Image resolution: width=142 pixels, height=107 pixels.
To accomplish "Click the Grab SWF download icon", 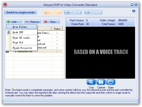I will [9, 32].
